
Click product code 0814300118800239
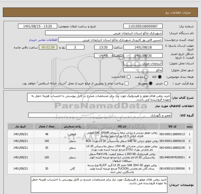(x=172, y=148)
